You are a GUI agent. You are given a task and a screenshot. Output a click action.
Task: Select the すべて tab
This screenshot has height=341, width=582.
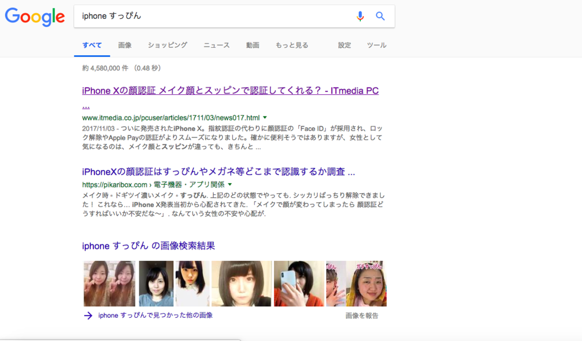pos(92,45)
